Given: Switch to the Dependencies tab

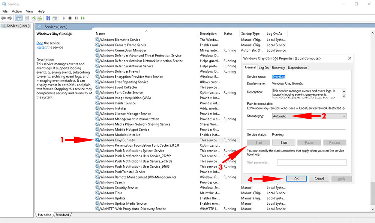Looking at the screenshot, I should 297,68.
